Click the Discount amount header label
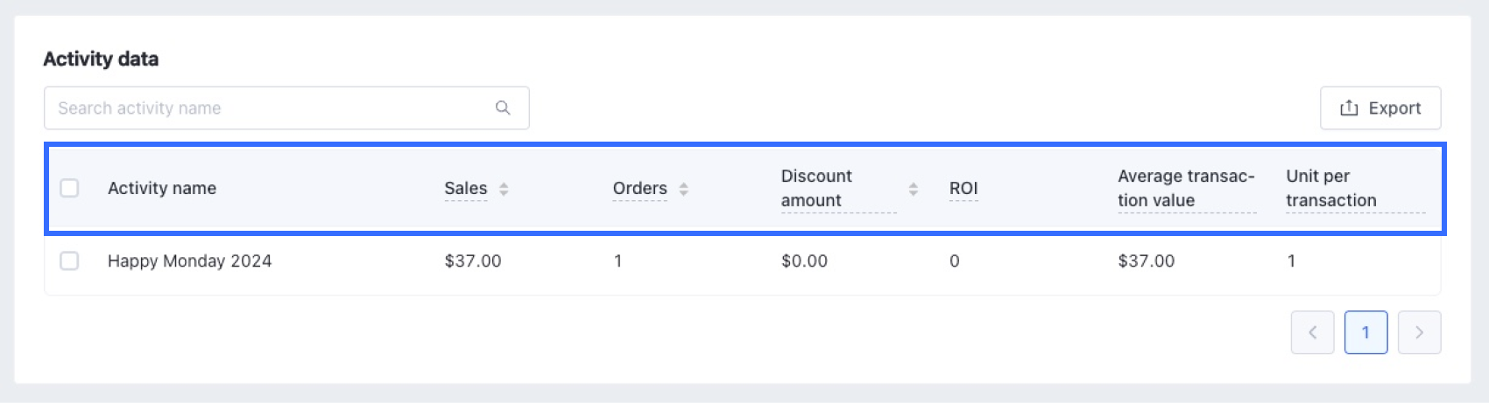 point(816,188)
